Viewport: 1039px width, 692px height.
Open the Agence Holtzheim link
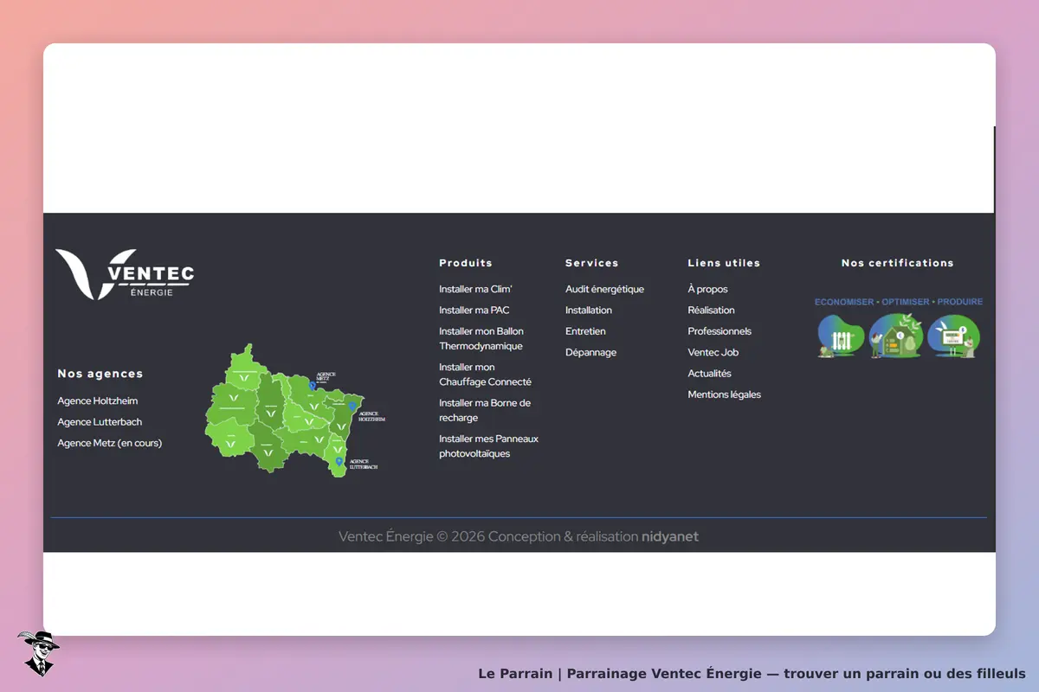[98, 401]
